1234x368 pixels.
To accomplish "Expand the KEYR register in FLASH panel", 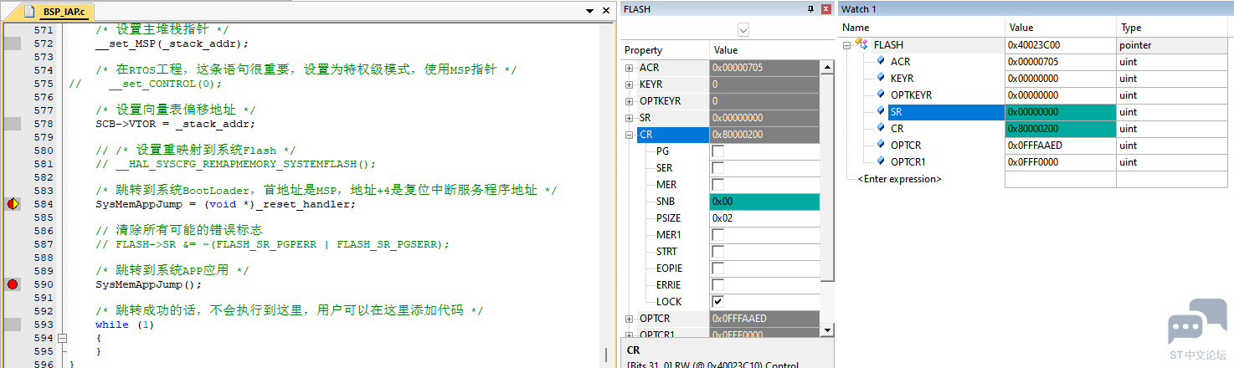I will coord(629,84).
